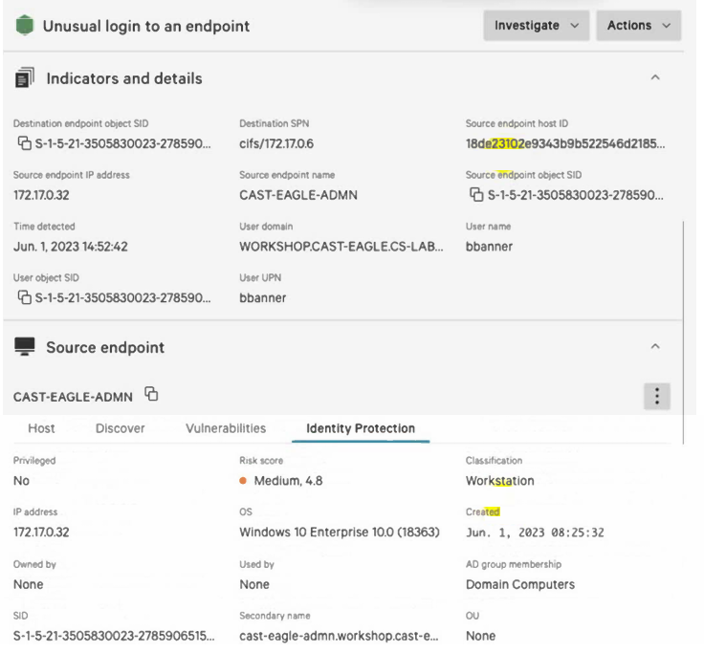Collapse the Indicators and details section
Image resolution: width=704 pixels, height=653 pixels.
tap(655, 77)
